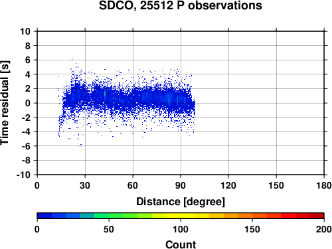Click the y-axis tick label 0
The height and width of the screenshot is (249, 332).
tap(28, 103)
